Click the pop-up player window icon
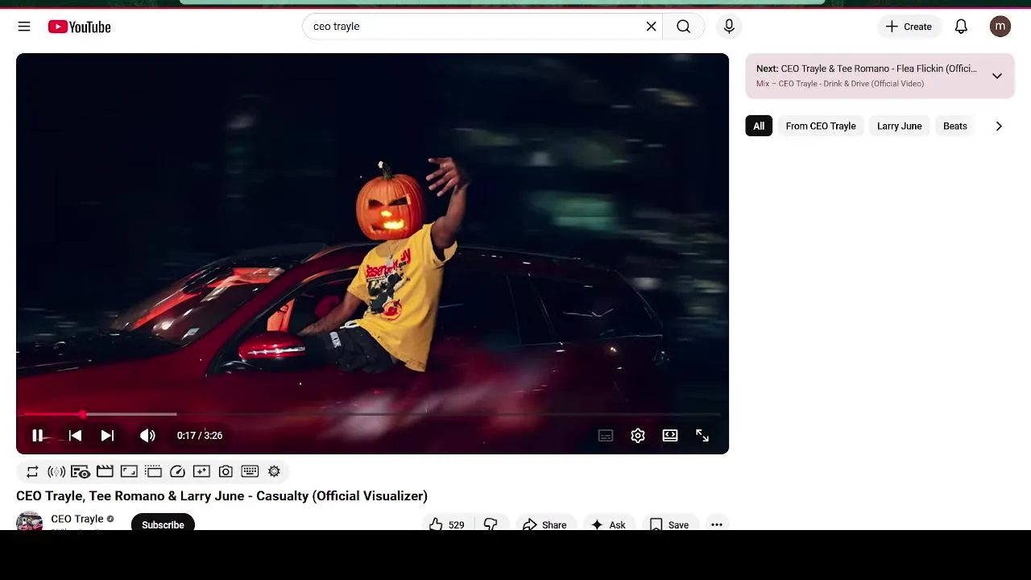 point(153,471)
